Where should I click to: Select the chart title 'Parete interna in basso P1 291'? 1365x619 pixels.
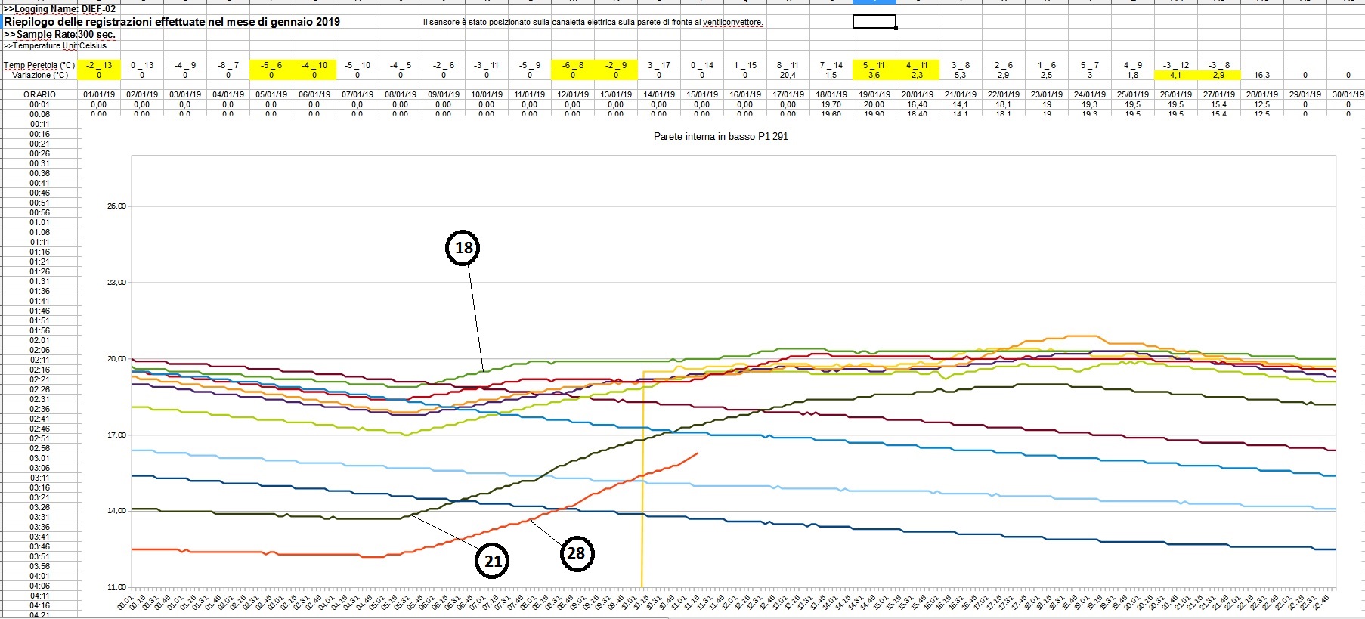pyautogui.click(x=720, y=137)
